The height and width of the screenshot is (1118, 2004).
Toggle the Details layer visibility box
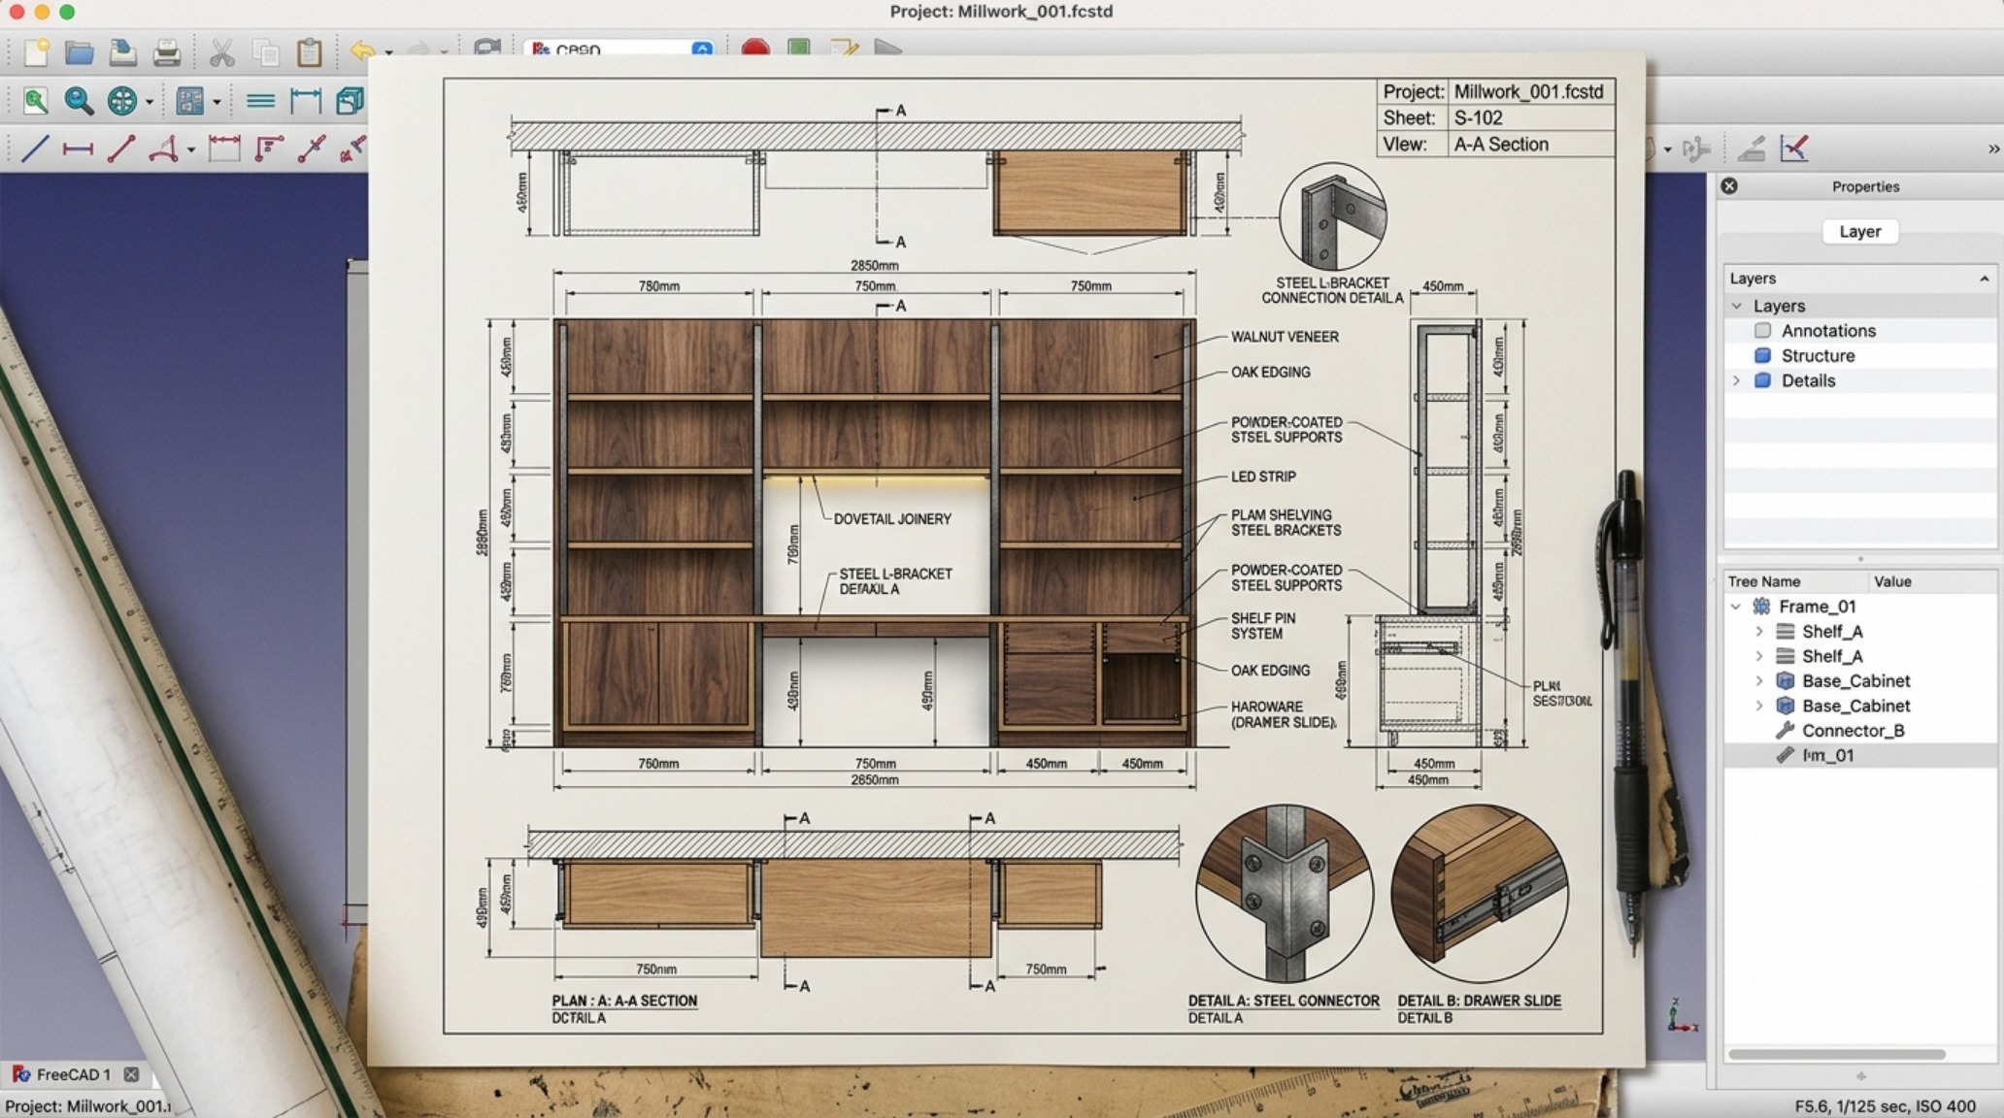click(x=1762, y=380)
